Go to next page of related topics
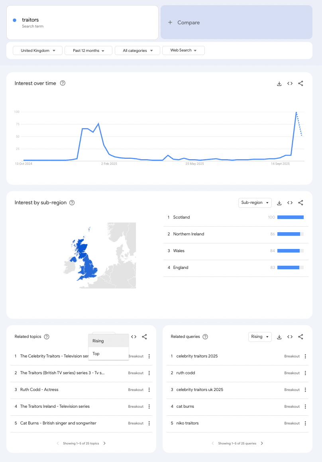Viewport: 322px width, 462px height. [104, 443]
